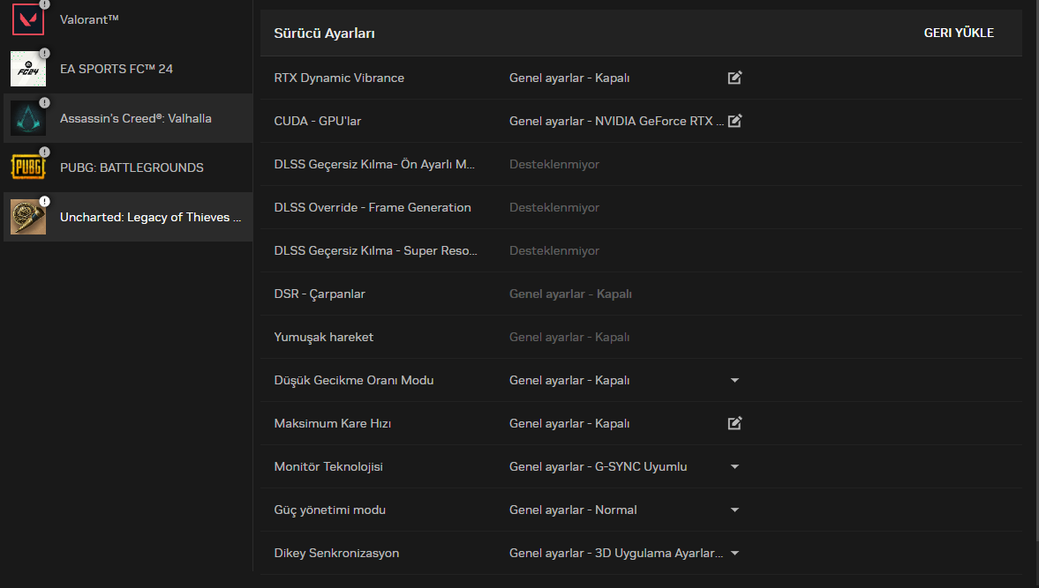Expand the Düşük Gecikme Oranı Modu dropdown
Image resolution: width=1039 pixels, height=588 pixels.
(x=734, y=380)
